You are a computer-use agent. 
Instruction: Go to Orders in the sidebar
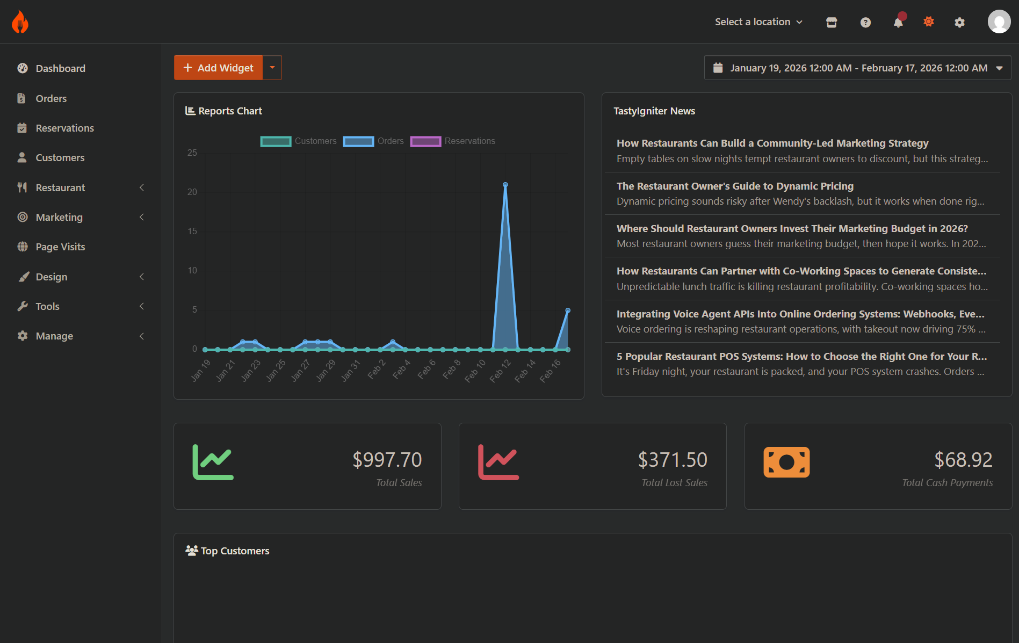pos(51,98)
